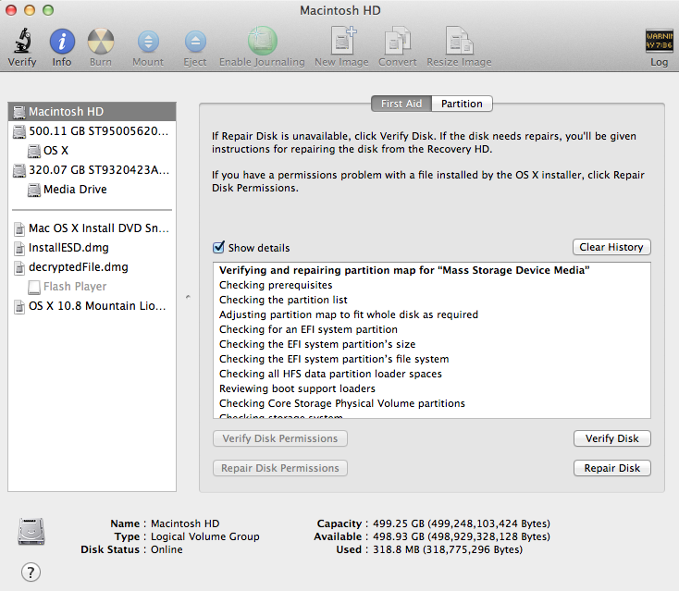Screen dimensions: 679x591
Task: Click the Flash Player volume icon
Action: pyautogui.click(x=34, y=287)
